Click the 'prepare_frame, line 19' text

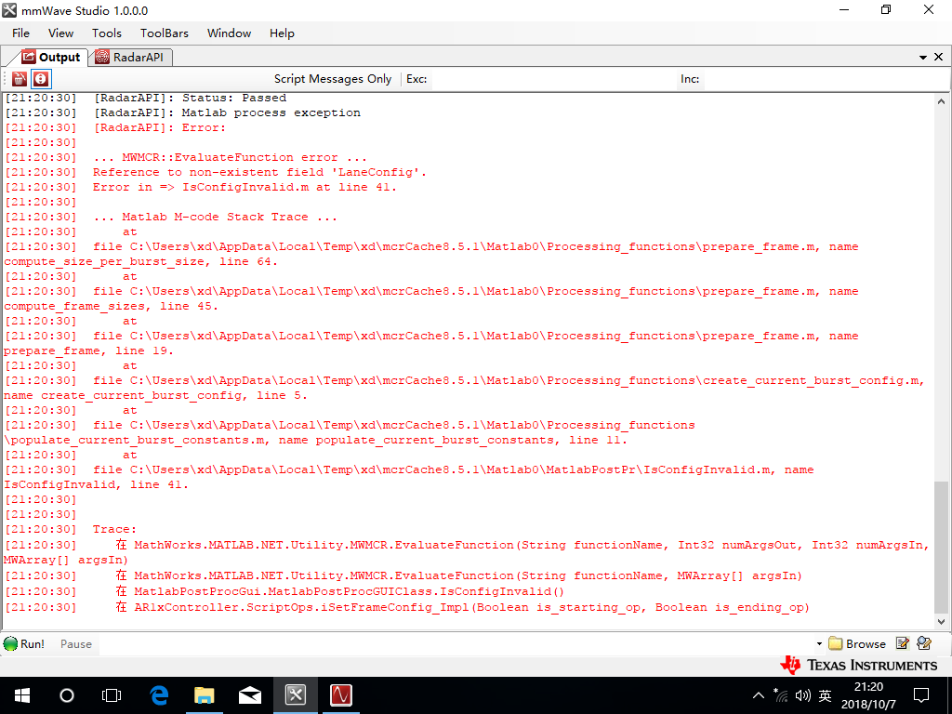click(88, 350)
